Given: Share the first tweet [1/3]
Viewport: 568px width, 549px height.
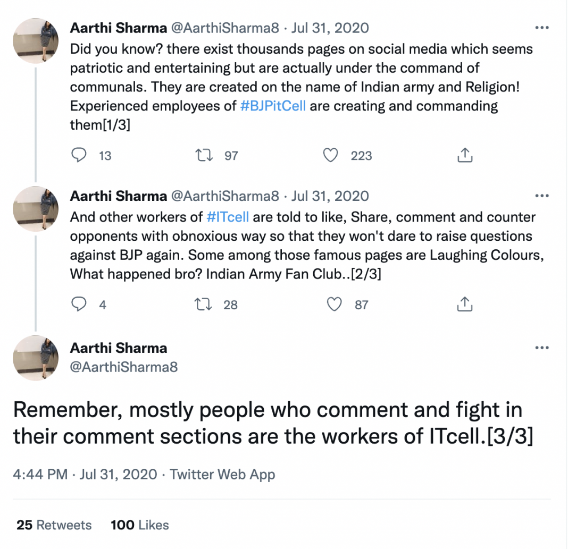Looking at the screenshot, I should click(x=464, y=155).
